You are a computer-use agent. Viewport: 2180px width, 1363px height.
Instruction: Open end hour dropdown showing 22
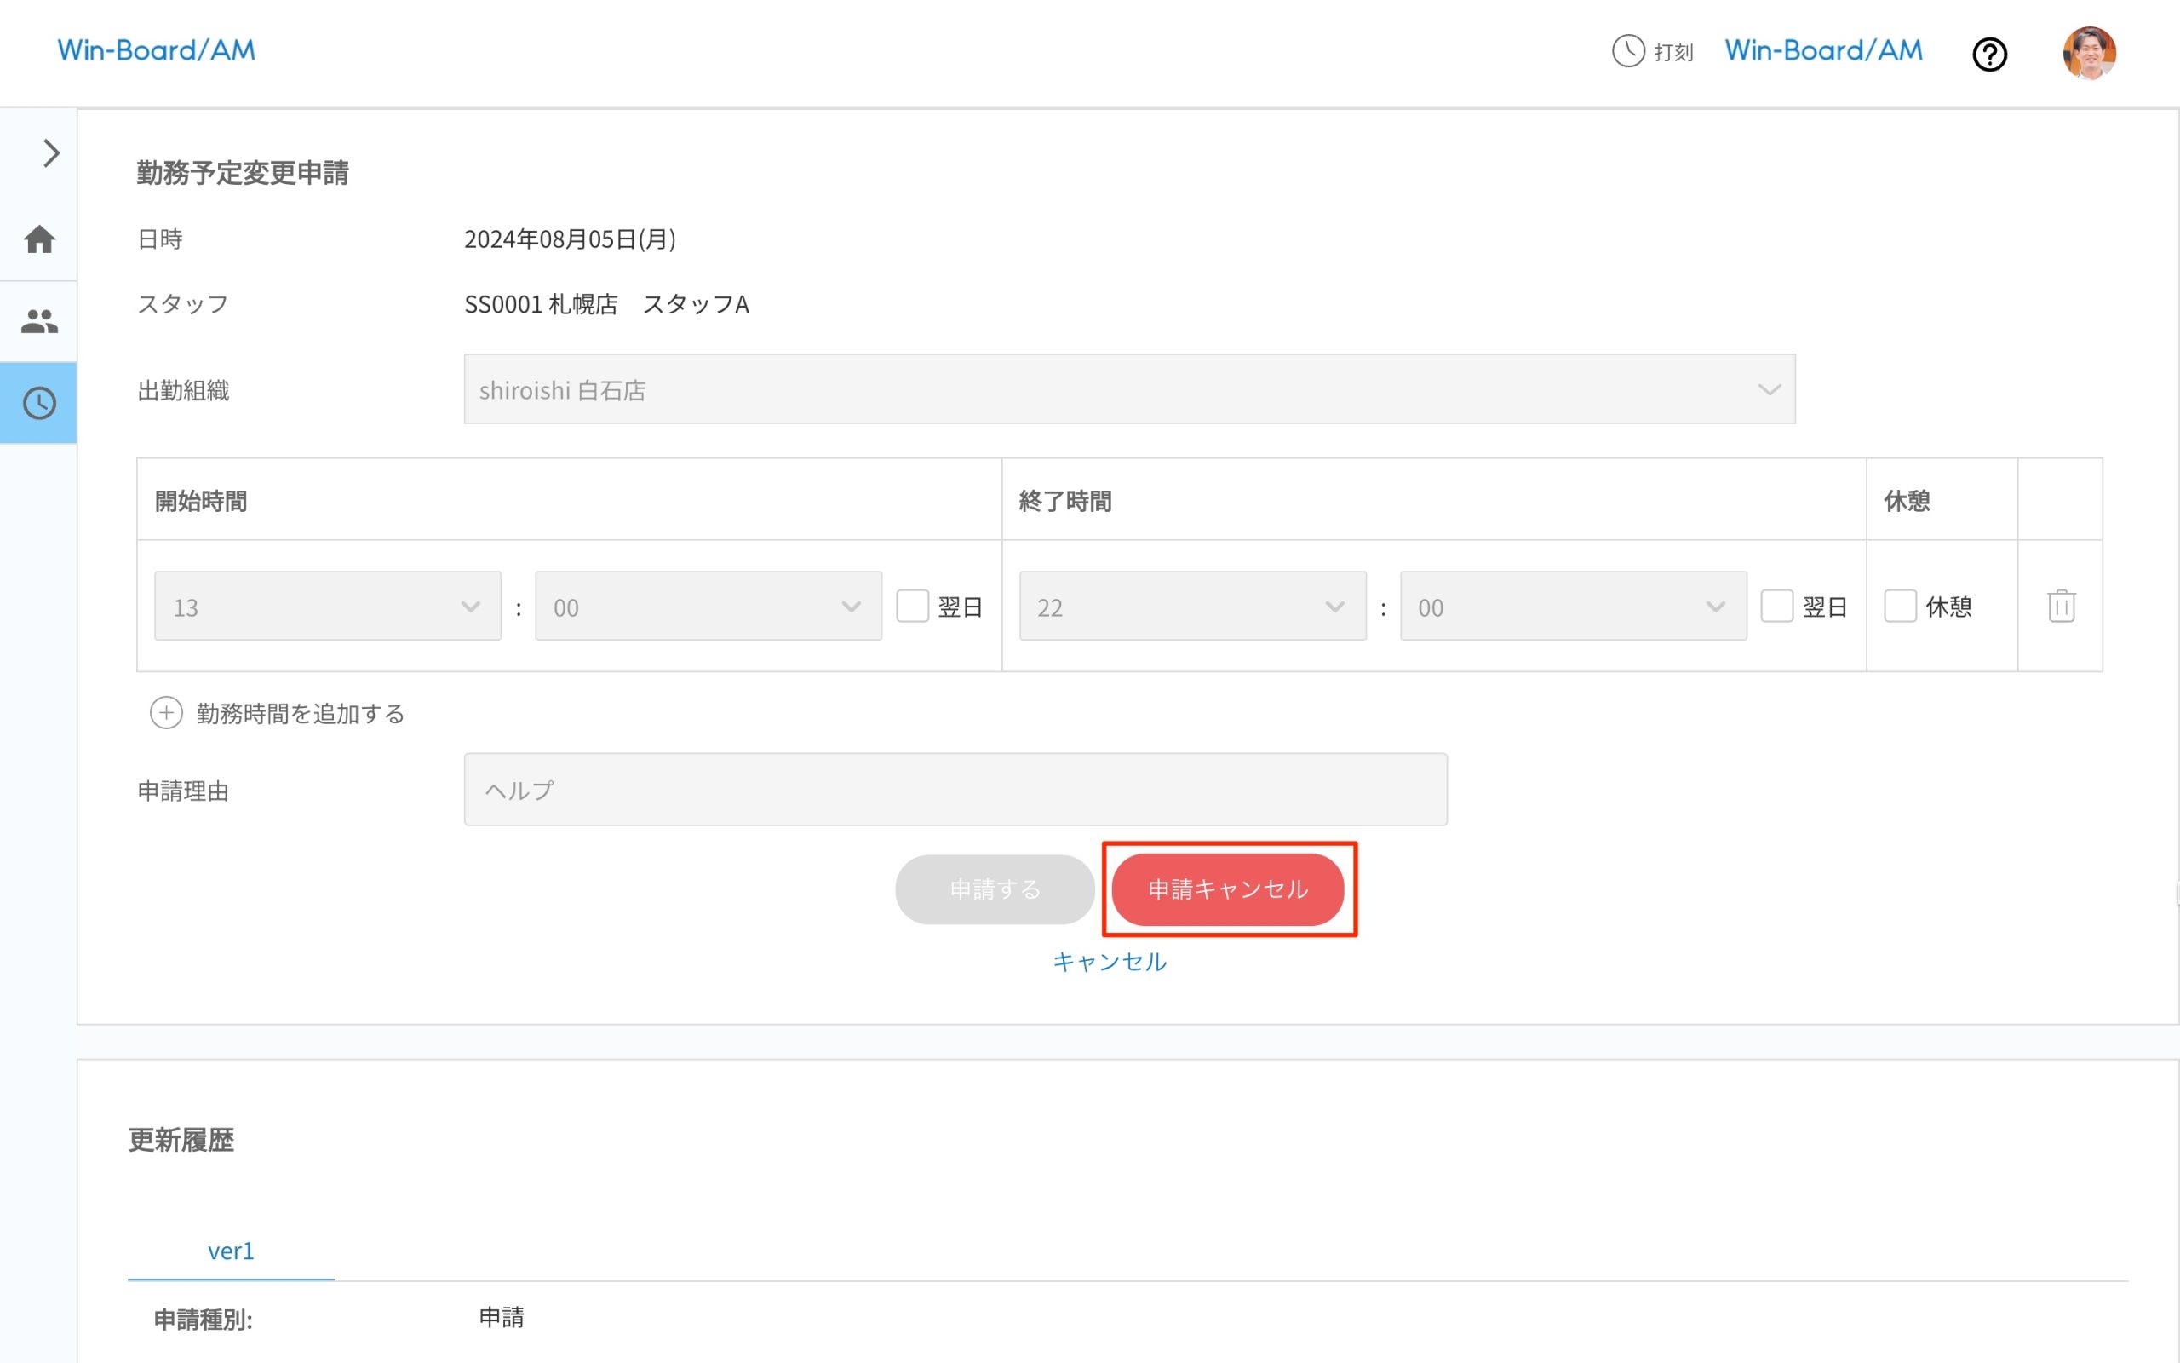click(1192, 606)
